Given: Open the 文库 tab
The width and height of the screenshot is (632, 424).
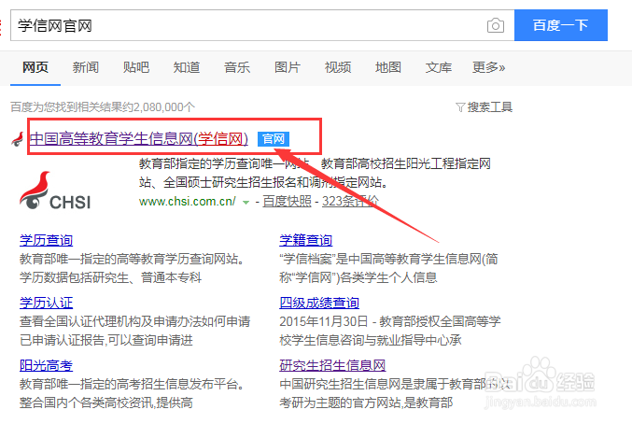Looking at the screenshot, I should (x=439, y=67).
